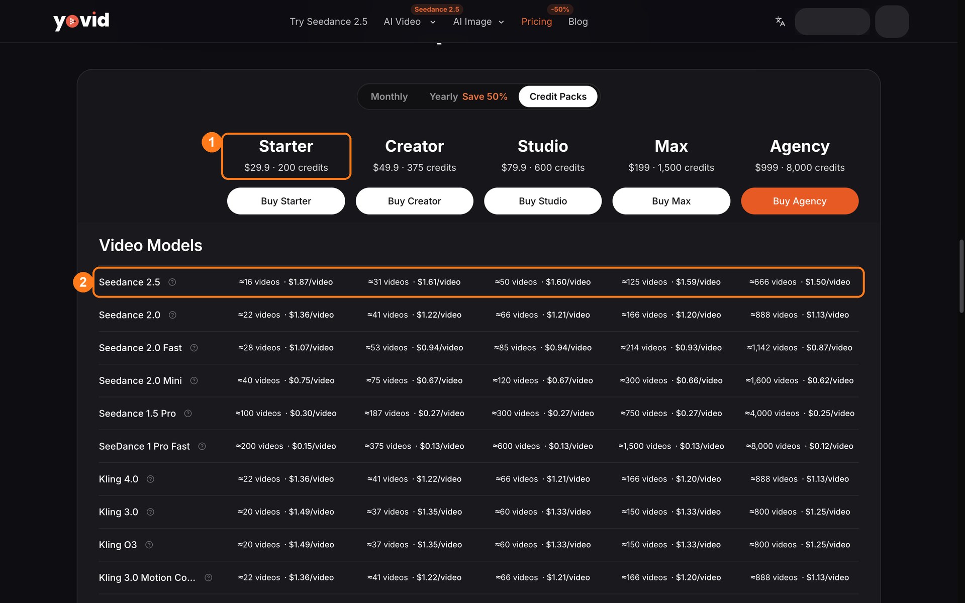Image resolution: width=965 pixels, height=603 pixels.
Task: Click the '≈120 videos · $0.67/video' cell
Action: pos(543,381)
